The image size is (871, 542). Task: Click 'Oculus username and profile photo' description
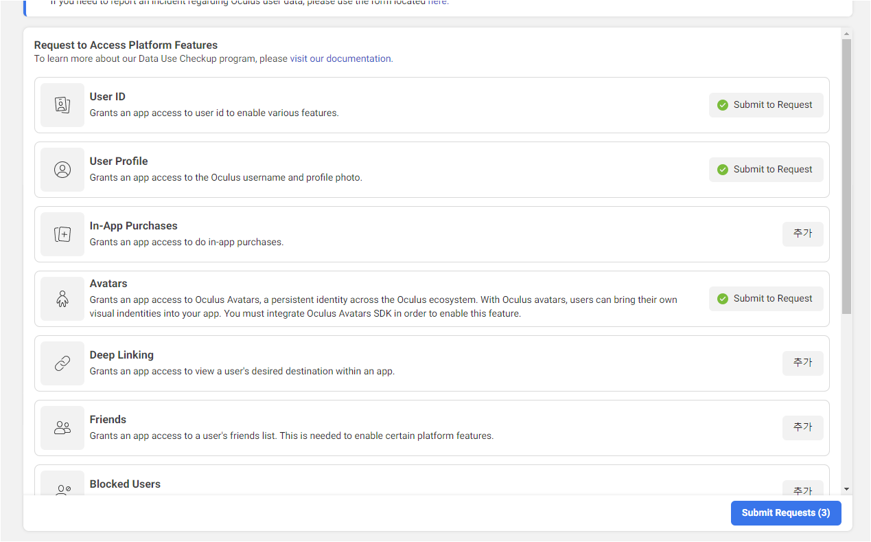point(226,177)
